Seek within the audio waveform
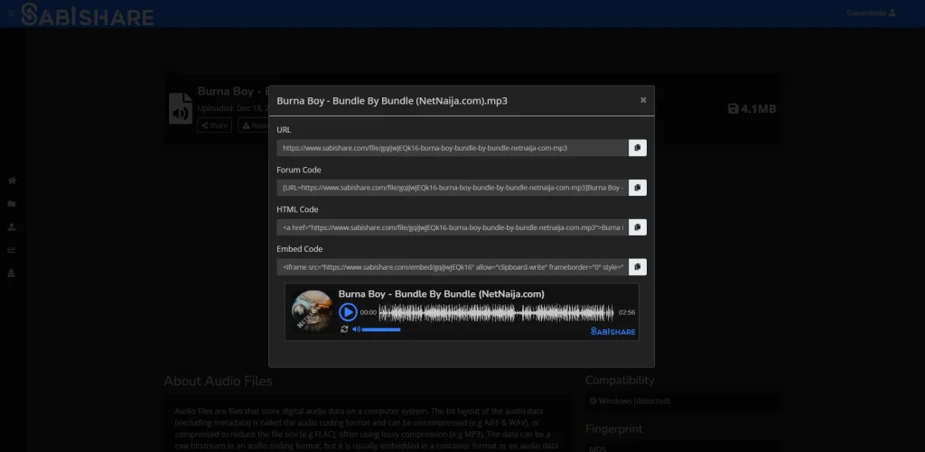The image size is (925, 452). click(496, 312)
